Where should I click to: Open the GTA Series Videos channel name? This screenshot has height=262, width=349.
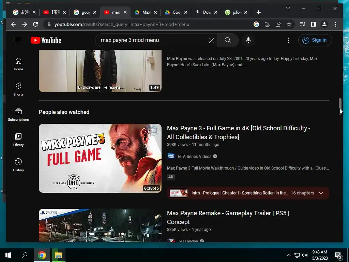coord(195,156)
